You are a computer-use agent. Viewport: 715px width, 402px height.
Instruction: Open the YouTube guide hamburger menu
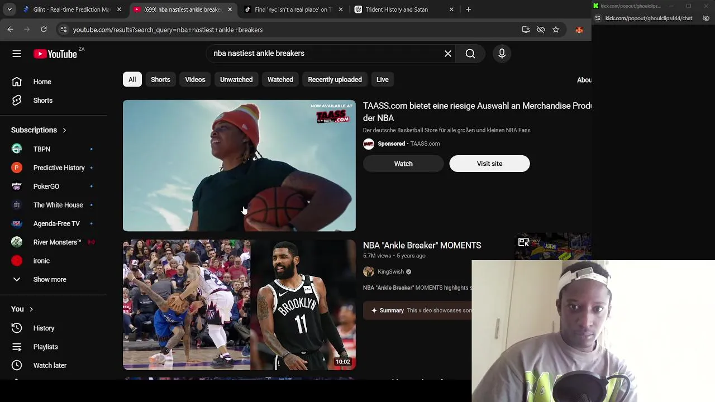coord(17,54)
